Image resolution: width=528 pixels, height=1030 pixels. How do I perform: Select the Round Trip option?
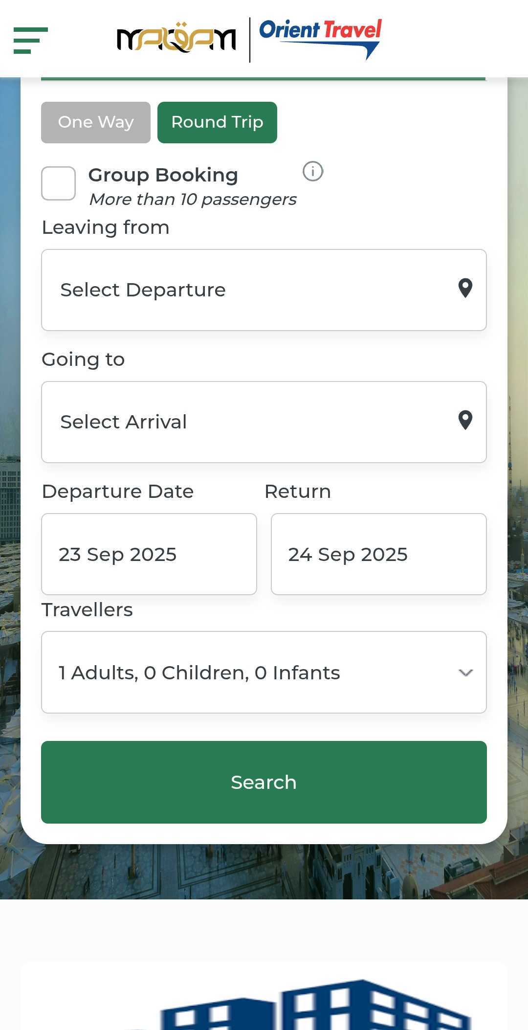tap(217, 122)
